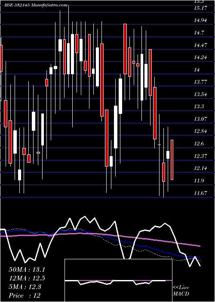The height and width of the screenshot is (302, 215).
Task: Click the 11.67 price axis label
Action: click(x=201, y=193)
